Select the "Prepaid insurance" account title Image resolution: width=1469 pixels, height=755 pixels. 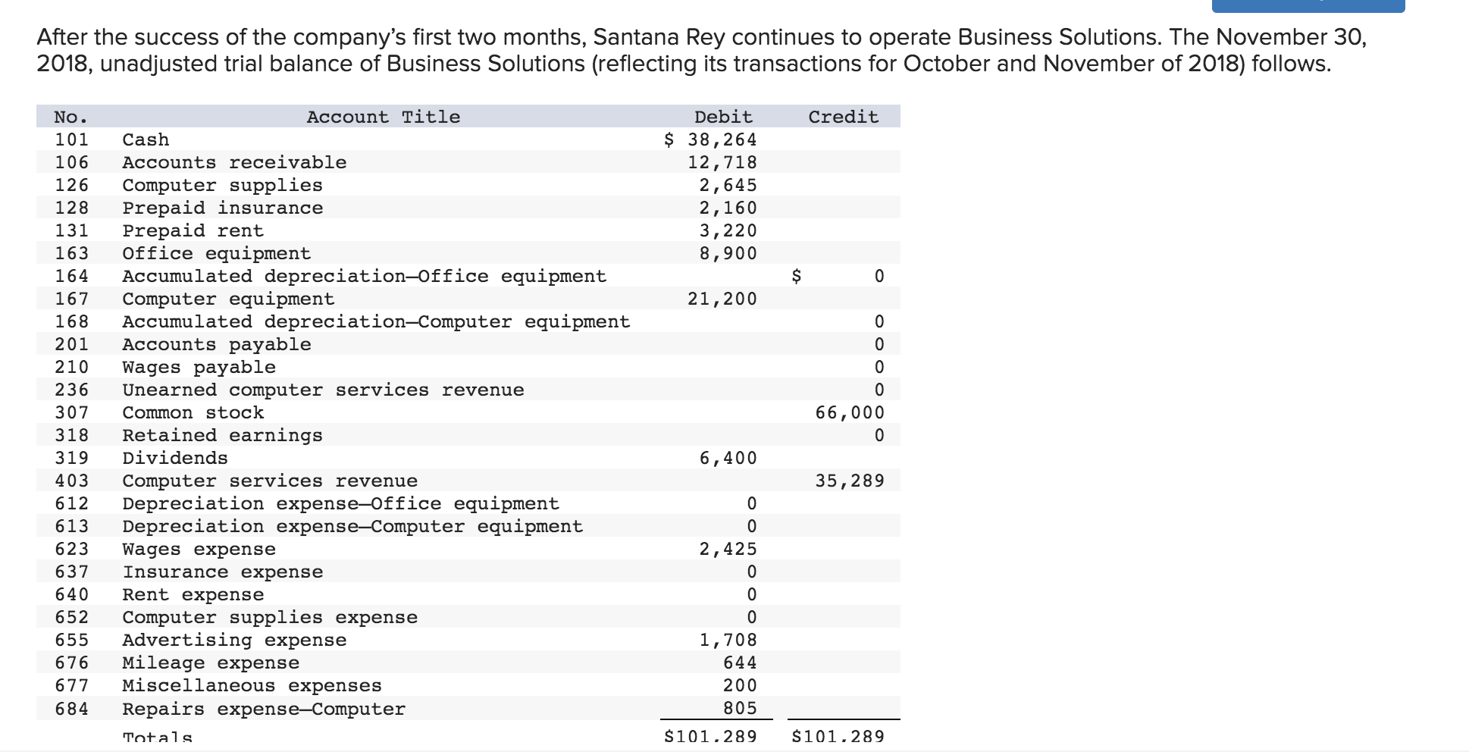point(222,208)
